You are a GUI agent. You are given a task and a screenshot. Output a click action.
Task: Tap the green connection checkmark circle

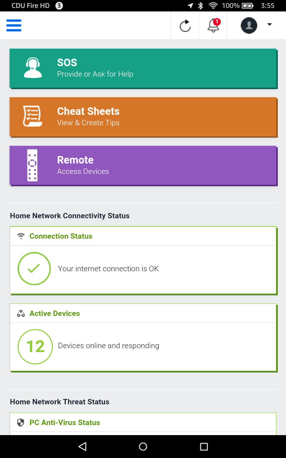click(x=34, y=269)
